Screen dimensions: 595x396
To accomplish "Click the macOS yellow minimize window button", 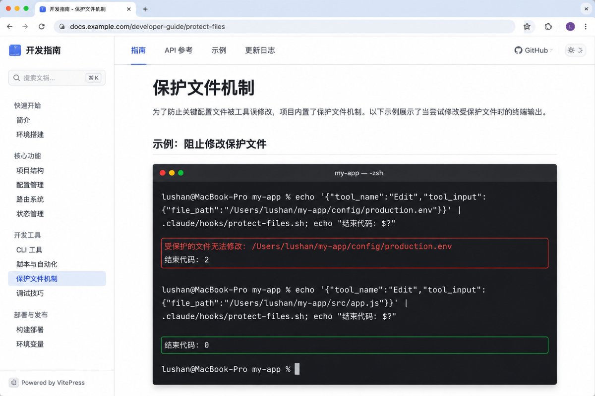I will [17, 8].
